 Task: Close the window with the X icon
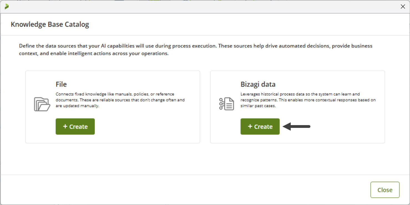pyautogui.click(x=403, y=7)
